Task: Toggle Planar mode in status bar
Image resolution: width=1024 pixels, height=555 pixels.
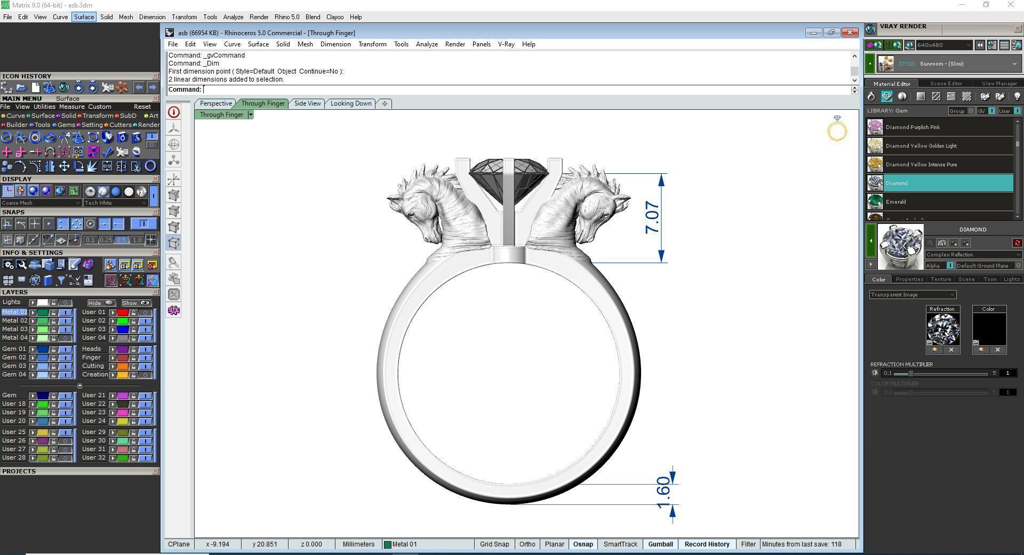Action: (554, 544)
